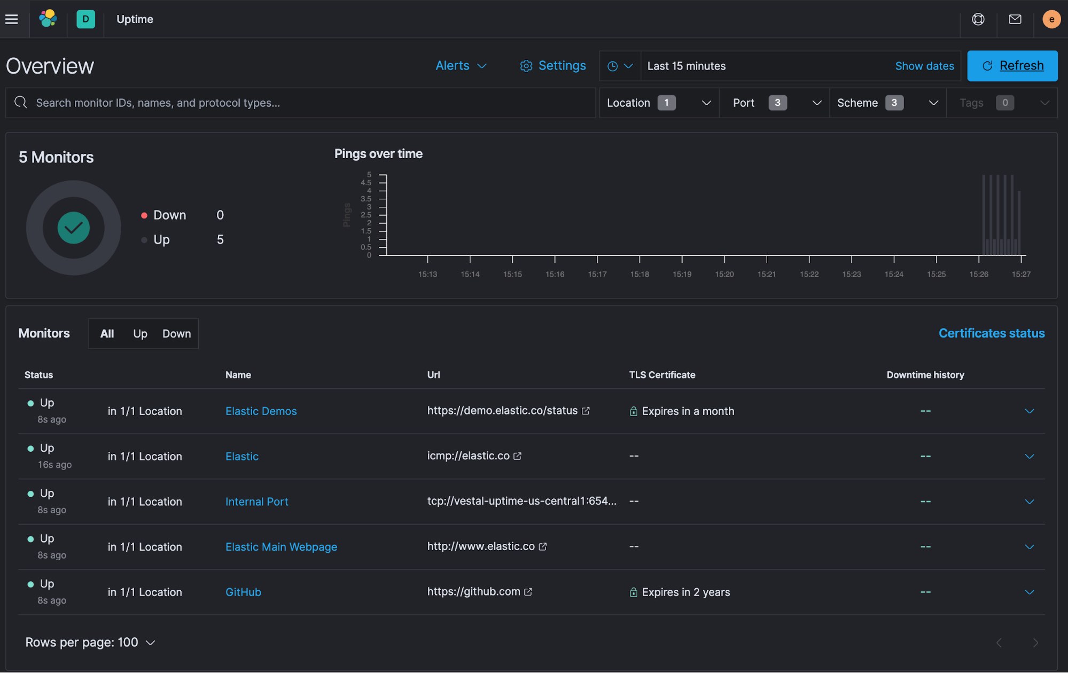Open the Elastic Demos monitor

click(x=261, y=411)
